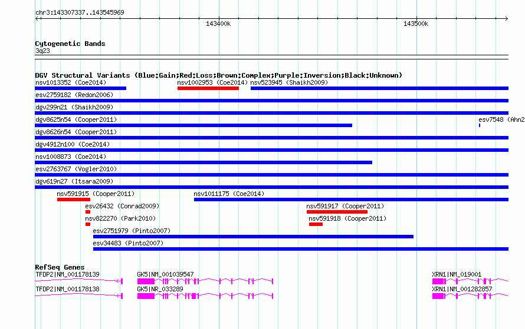525x329 pixels.
Task: Select the blue dgv8626n54 gain bar
Action: point(271,138)
